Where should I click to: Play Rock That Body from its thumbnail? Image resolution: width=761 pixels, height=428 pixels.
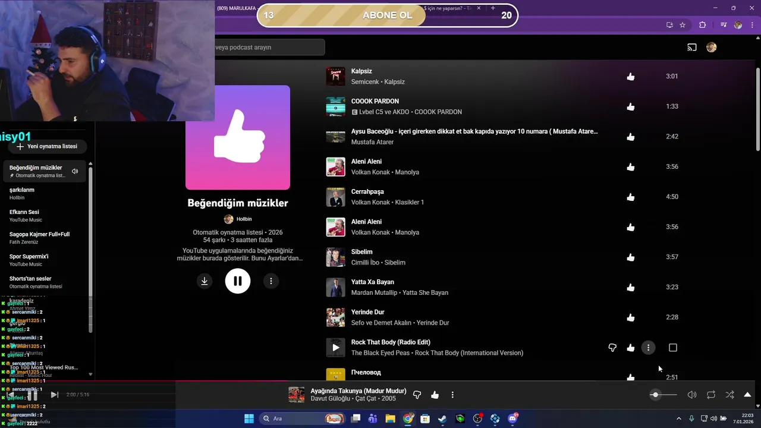click(x=335, y=348)
